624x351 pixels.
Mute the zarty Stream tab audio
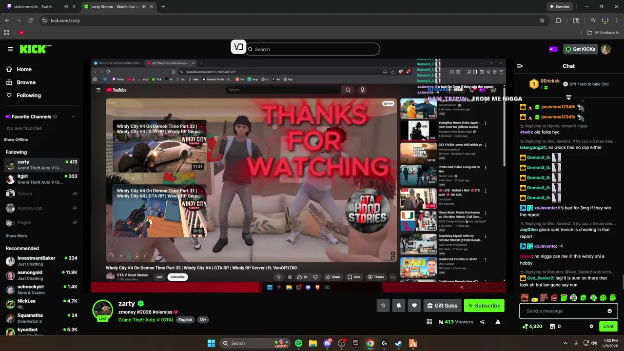pos(144,6)
